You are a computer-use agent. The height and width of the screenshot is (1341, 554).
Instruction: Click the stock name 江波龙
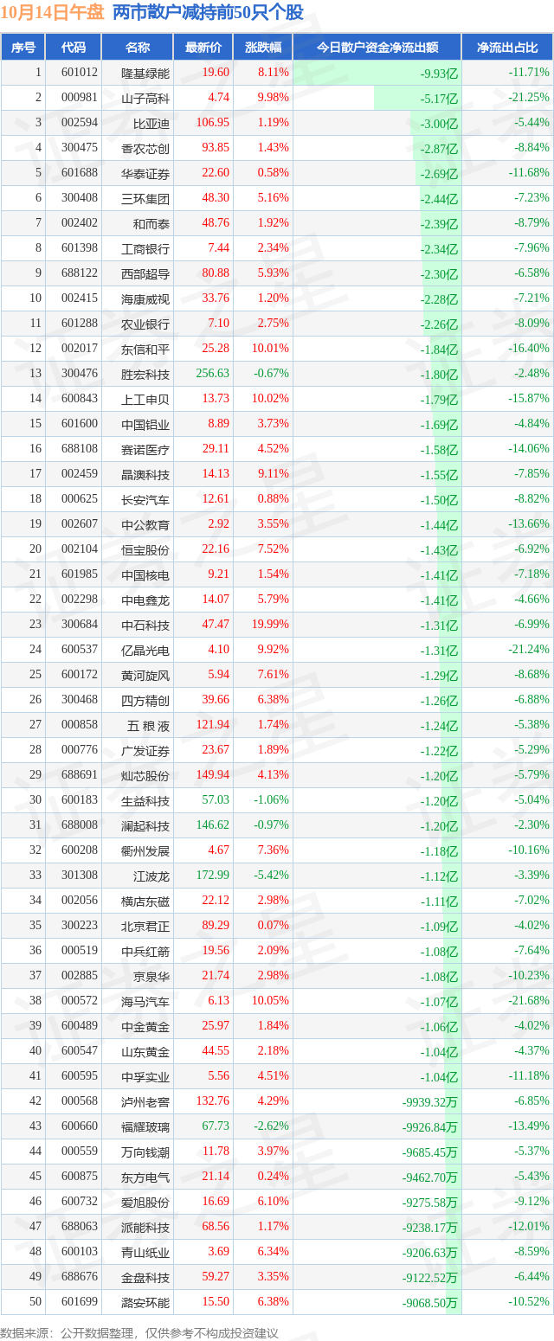151,876
